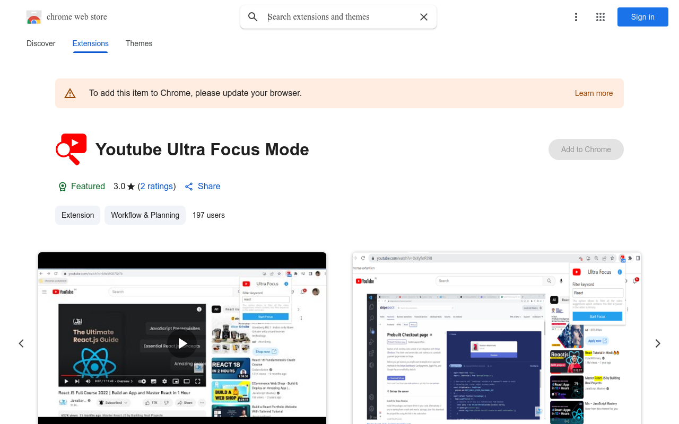Click the Featured badge icon
The width and height of the screenshot is (679, 424).
pyautogui.click(x=63, y=187)
